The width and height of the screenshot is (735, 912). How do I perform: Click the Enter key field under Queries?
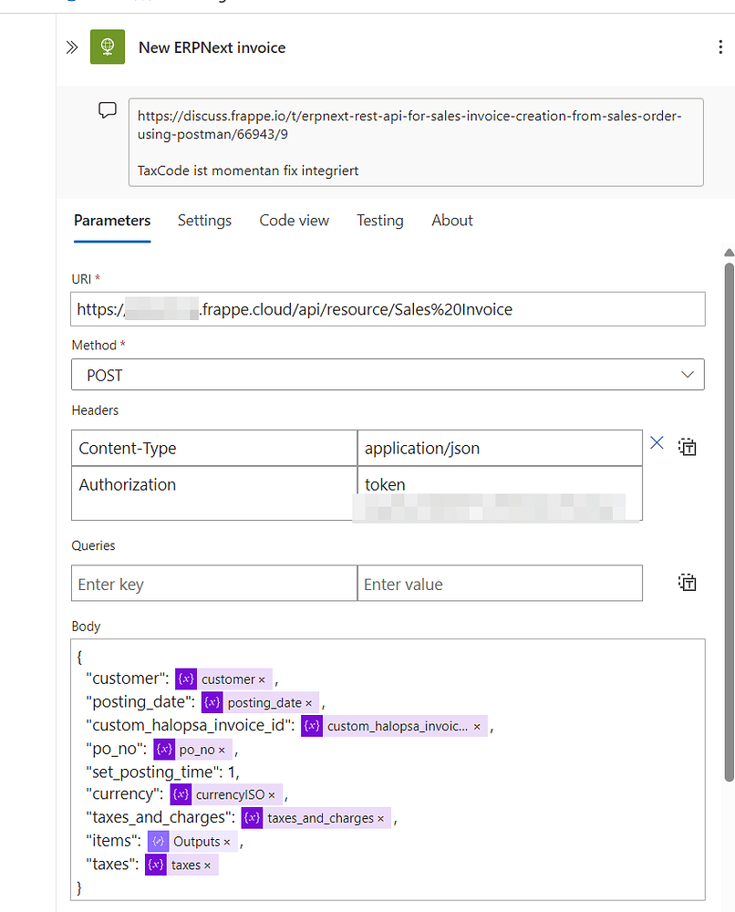(213, 582)
